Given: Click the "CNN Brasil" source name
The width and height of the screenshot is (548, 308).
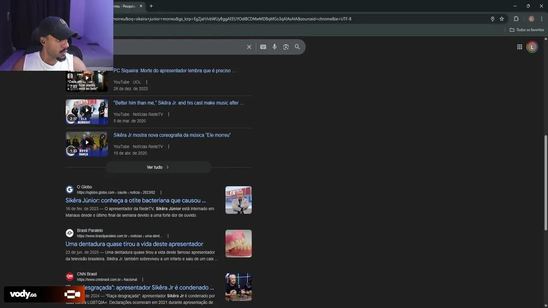Looking at the screenshot, I should (87, 274).
